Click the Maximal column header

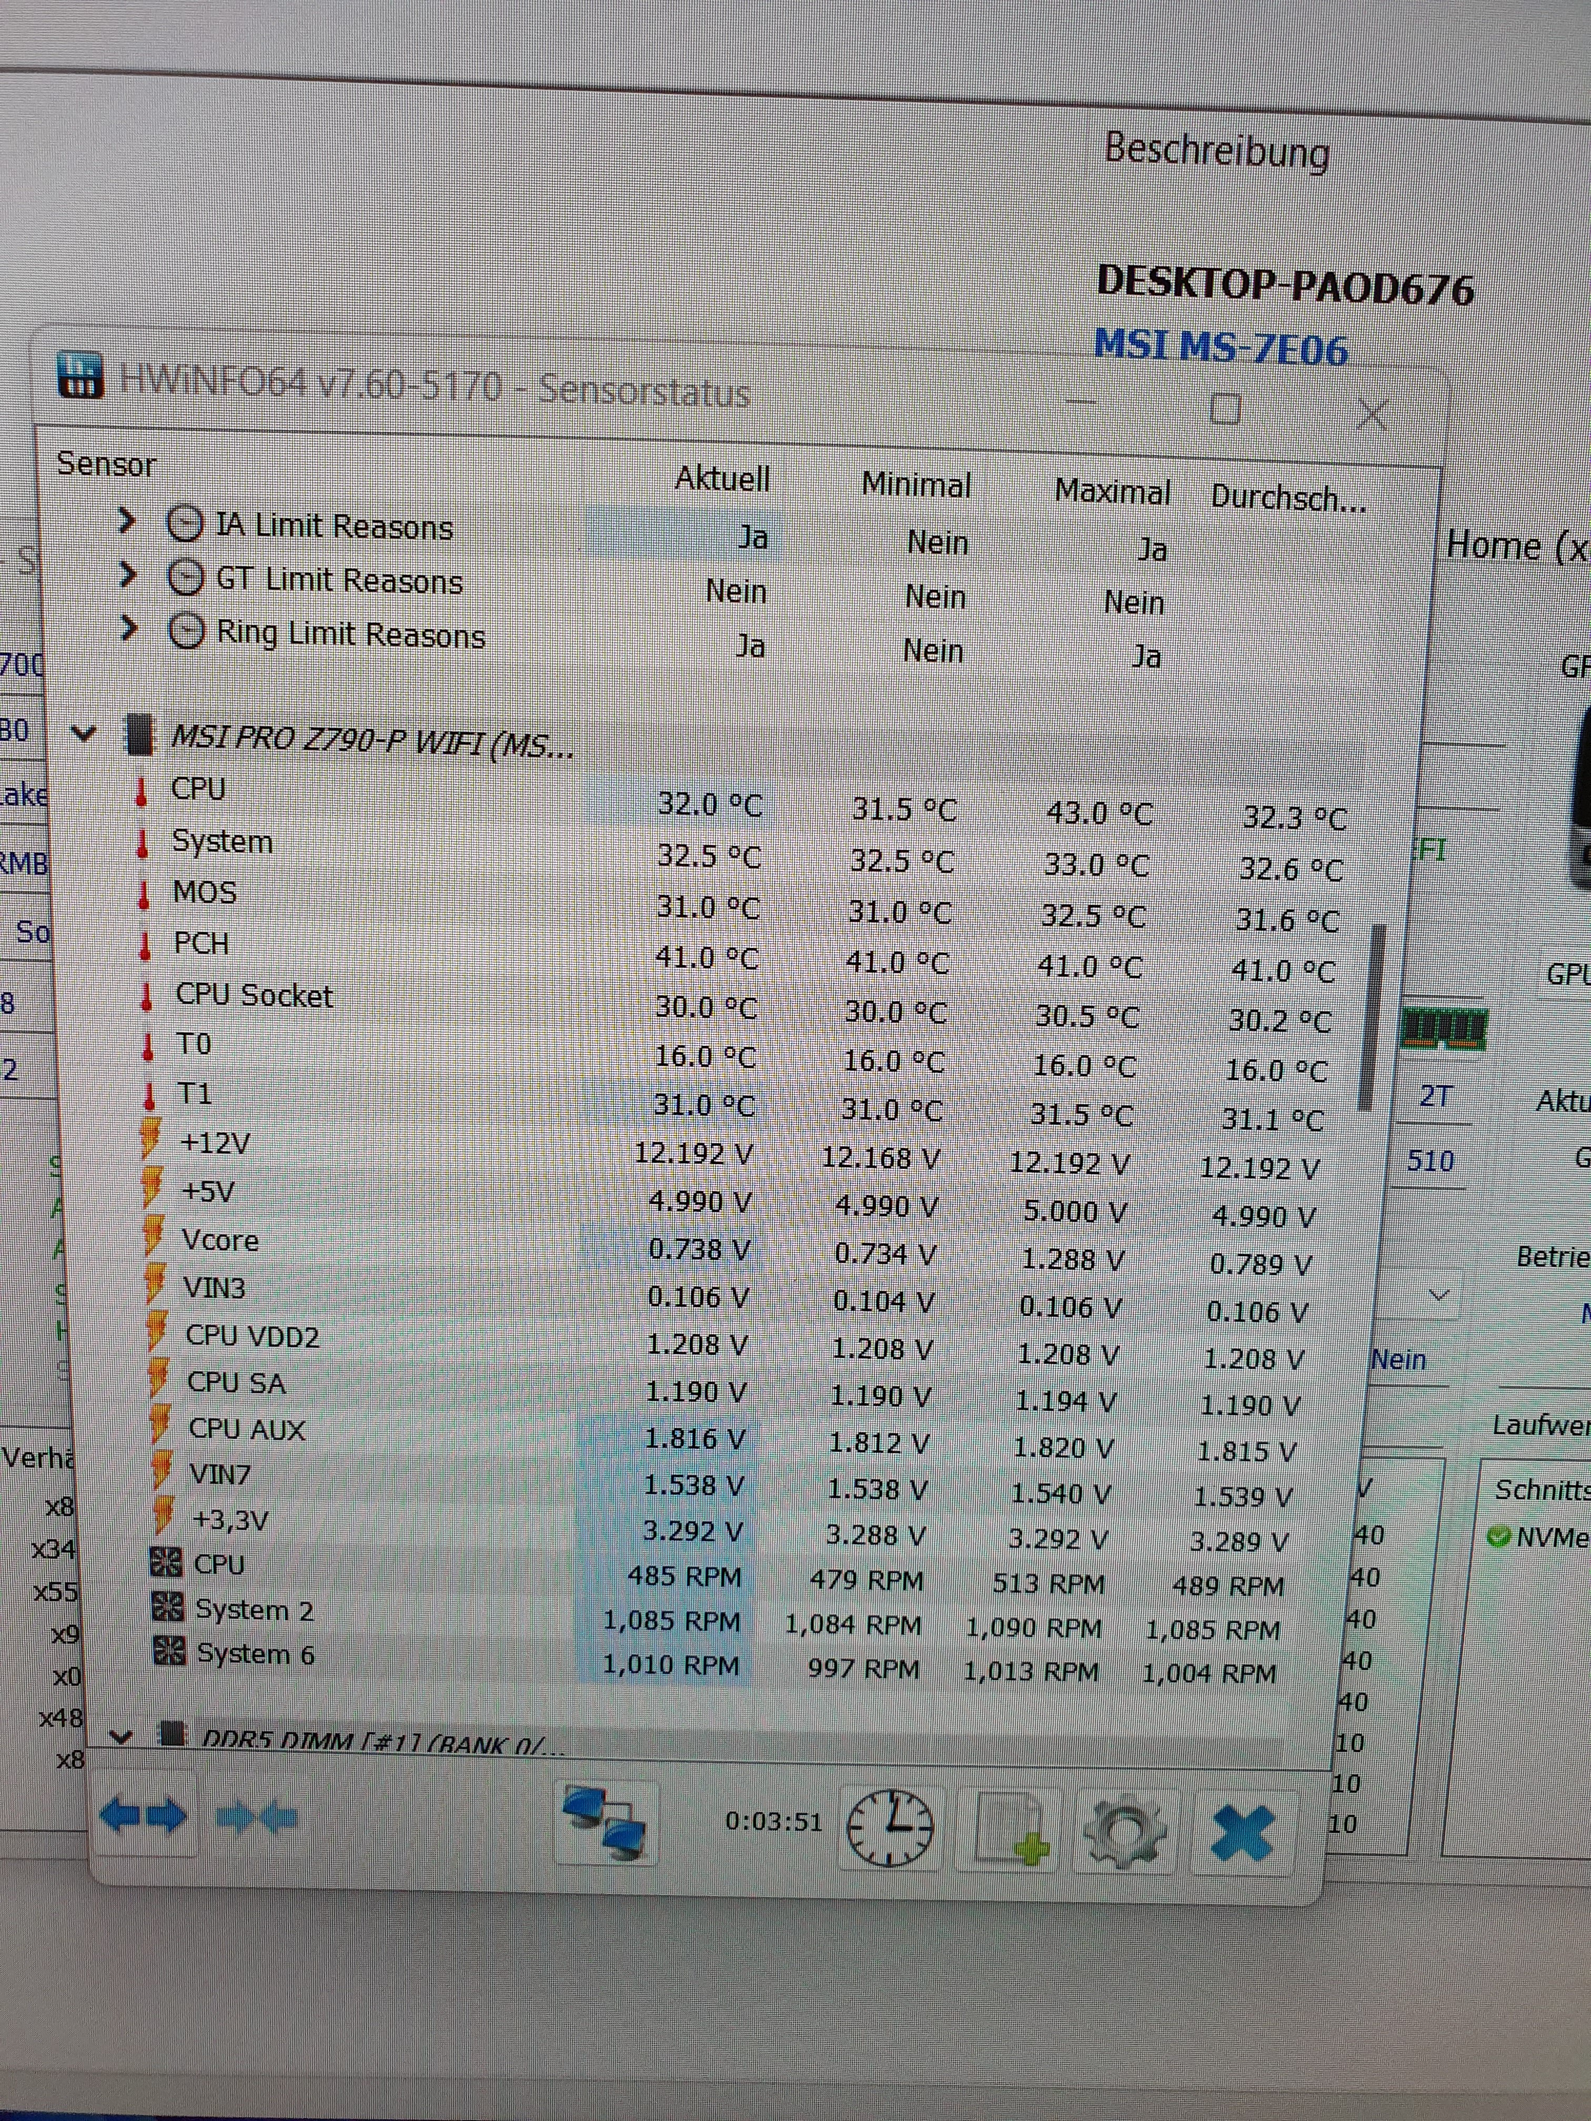(1112, 492)
